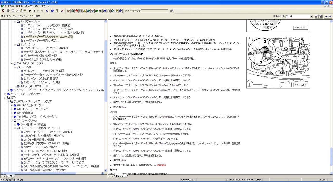Open the サービス(D) menu
This screenshot has height=182, width=333.
9,6
